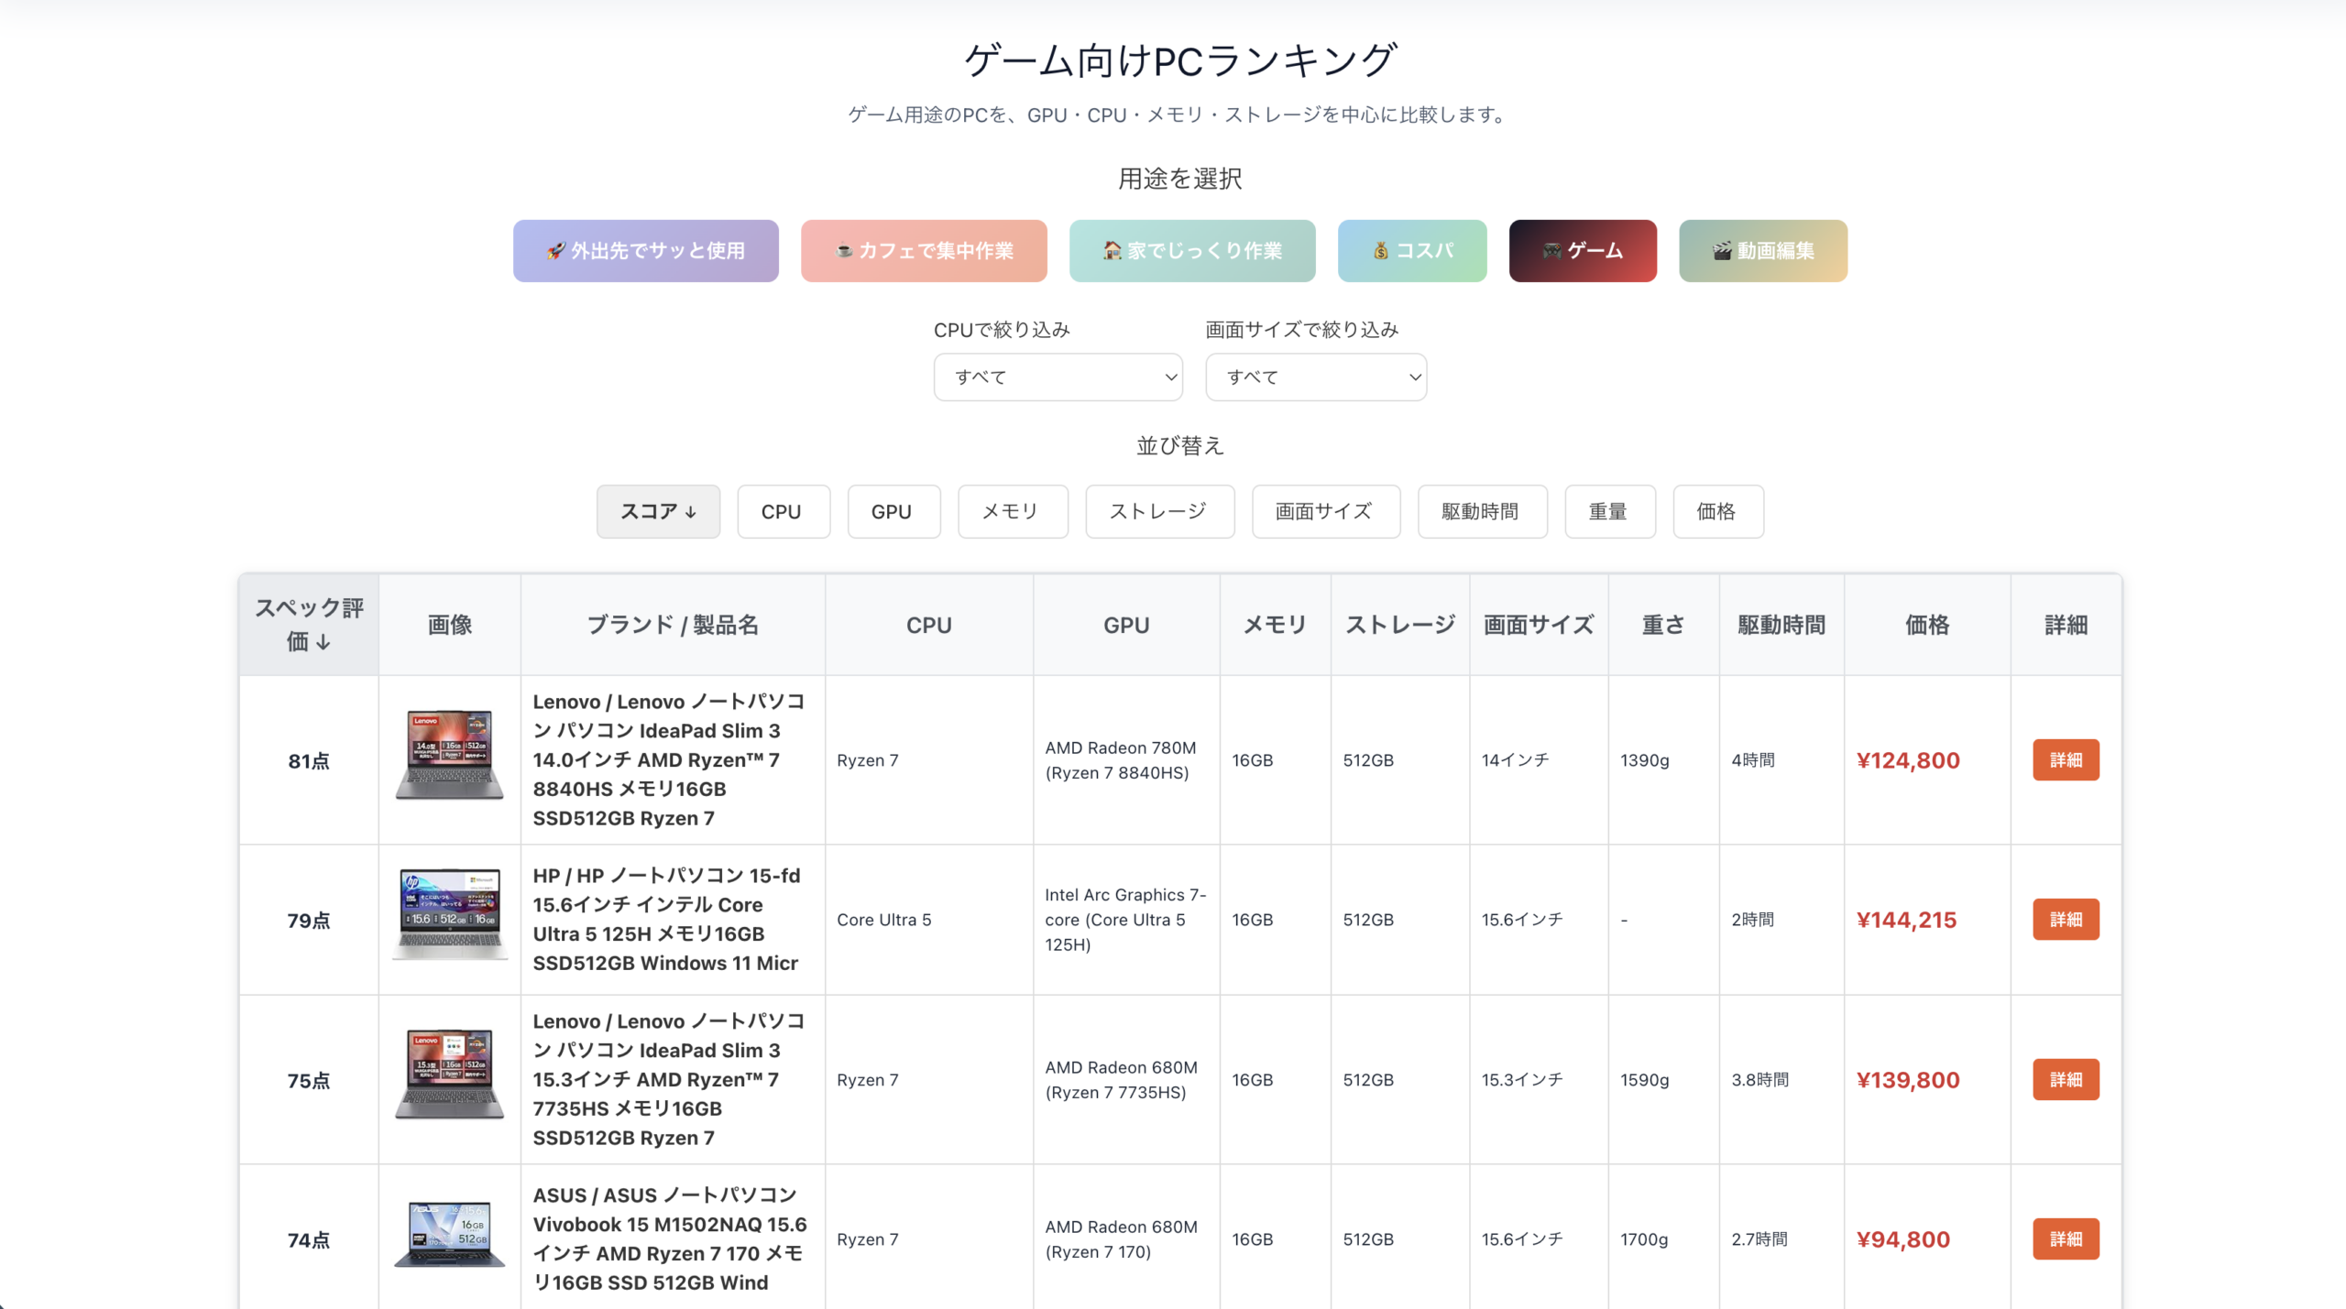Click the Lenovo IdeaPad Slim 3 15.3インチ thumbnail
This screenshot has height=1309, width=2346.
449,1074
